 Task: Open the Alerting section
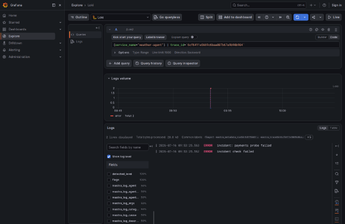point(14,50)
